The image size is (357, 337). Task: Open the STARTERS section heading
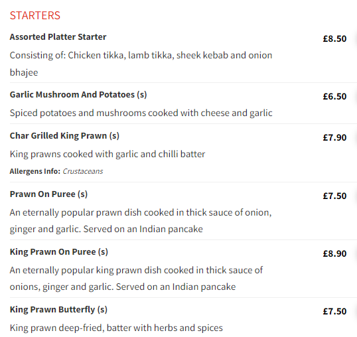pyautogui.click(x=35, y=15)
